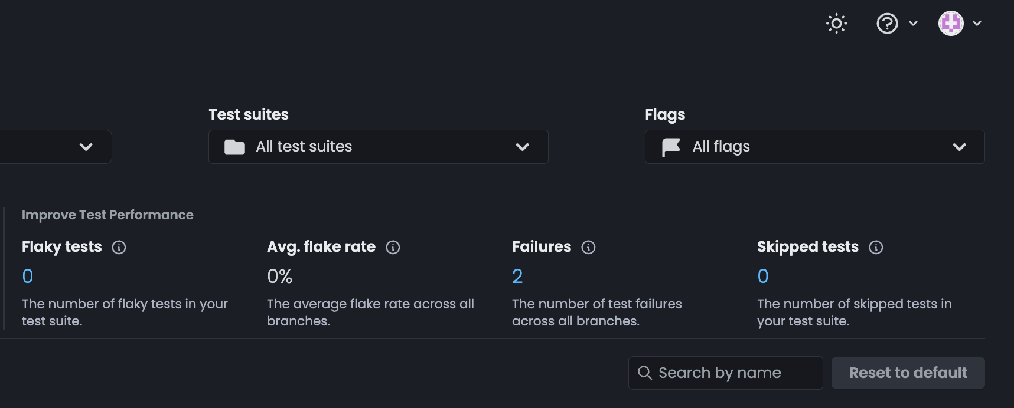Expand the chevron in the Test suites selector
Viewport: 1014px width, 408px height.
[522, 147]
